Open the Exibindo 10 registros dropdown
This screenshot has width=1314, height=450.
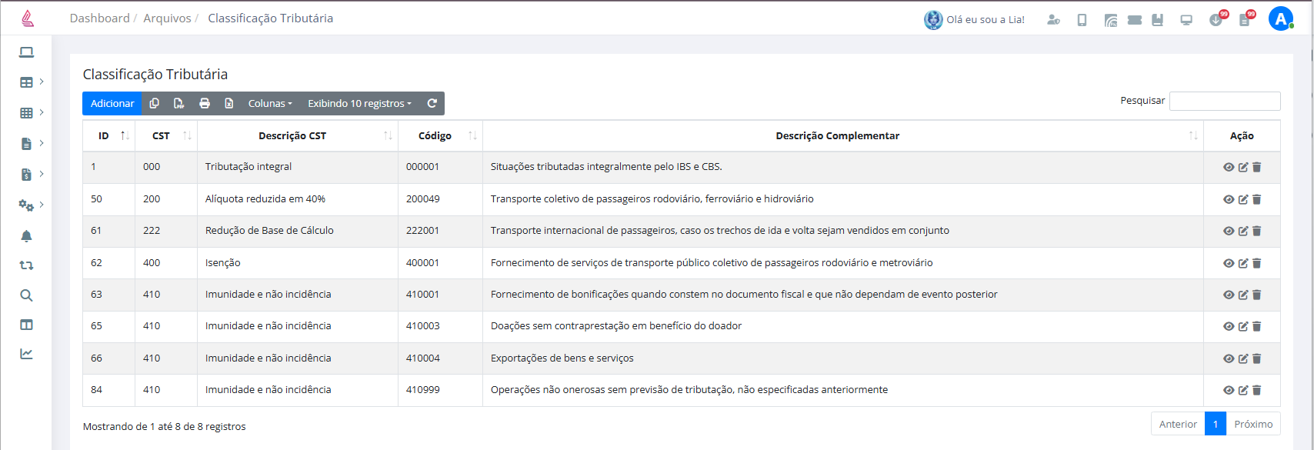tap(359, 103)
